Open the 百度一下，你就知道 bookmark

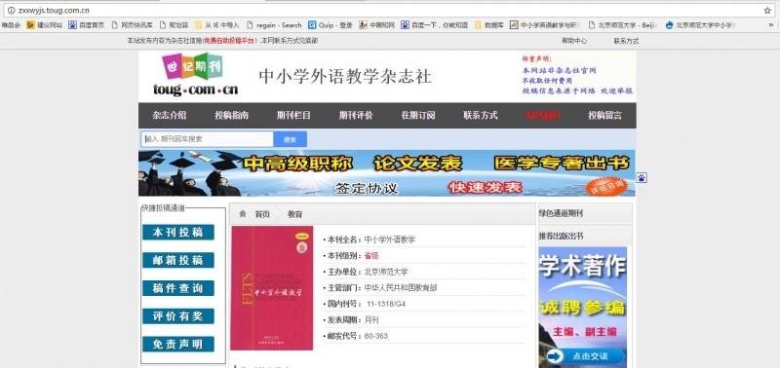coord(435,25)
